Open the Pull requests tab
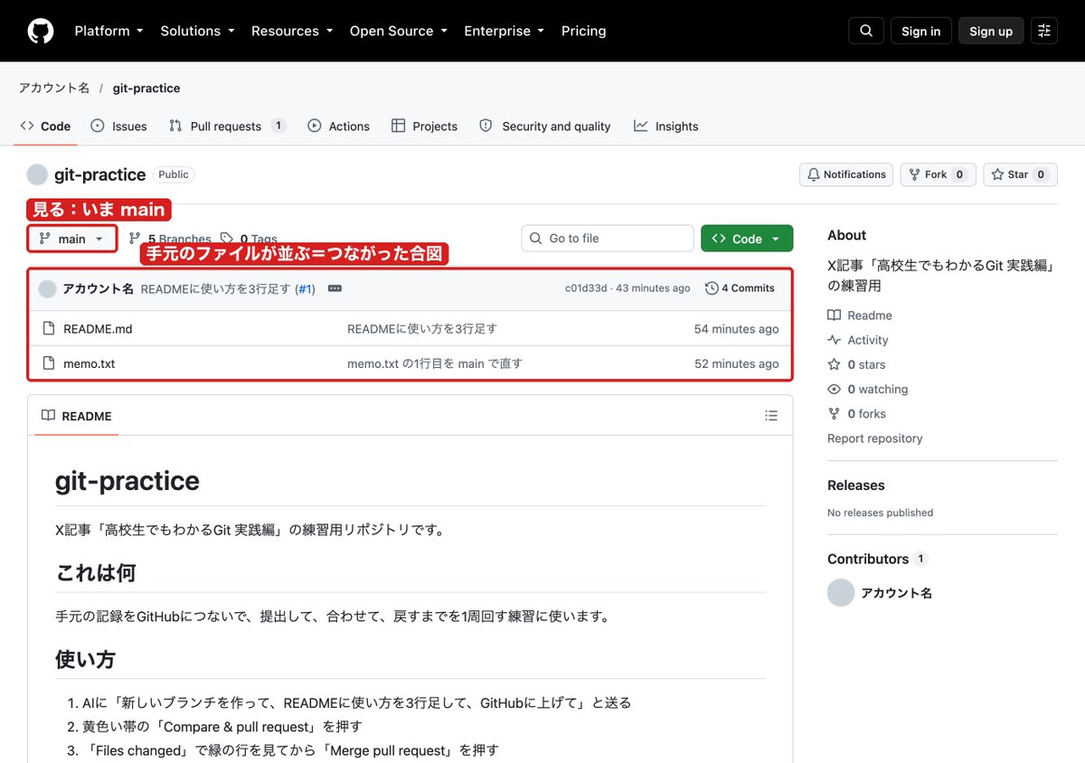Image resolution: width=1085 pixels, height=763 pixels. [x=228, y=127]
